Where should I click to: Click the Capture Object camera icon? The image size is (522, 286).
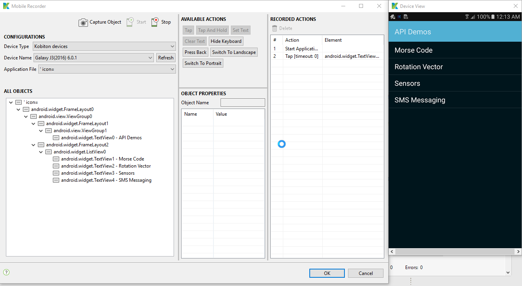click(83, 22)
